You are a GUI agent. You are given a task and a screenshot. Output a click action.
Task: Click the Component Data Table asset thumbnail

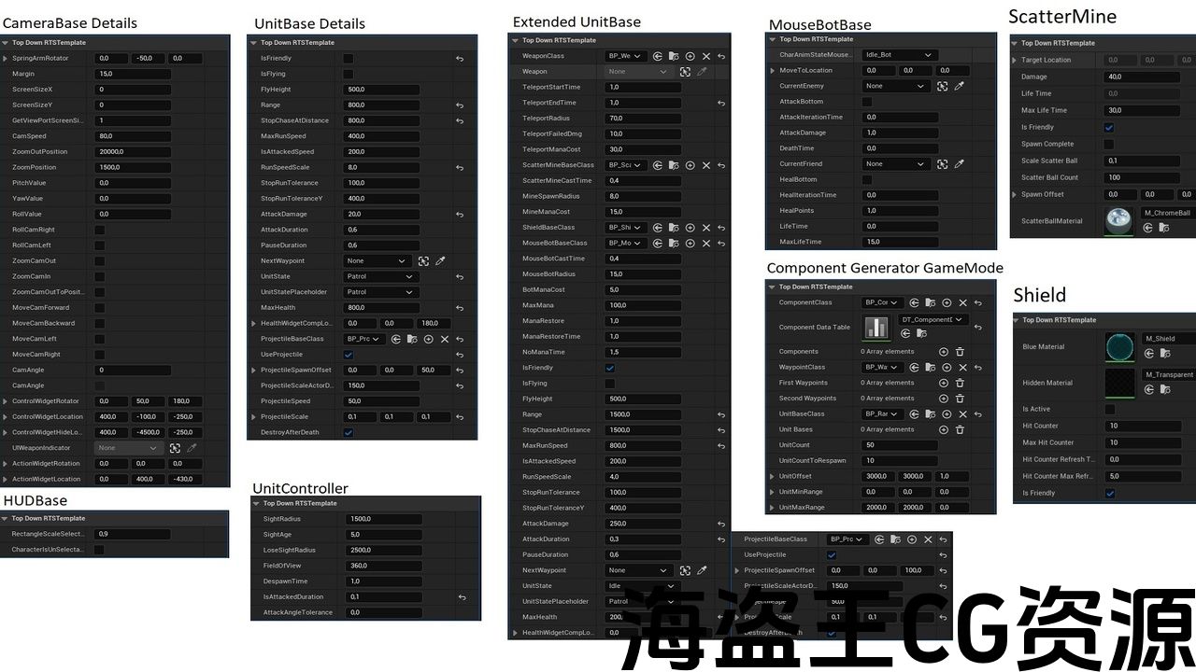[876, 328]
